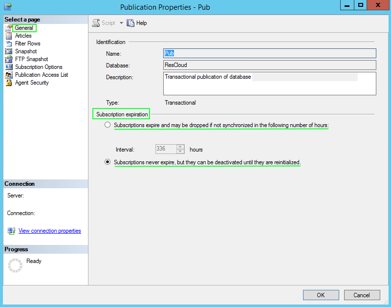Click the 'Transactional' type value text
This screenshot has width=391, height=307.
tap(180, 103)
